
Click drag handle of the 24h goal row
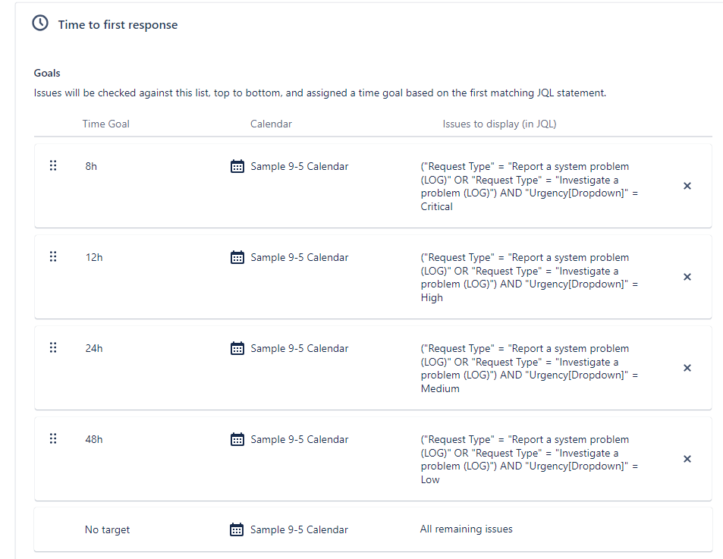point(53,347)
